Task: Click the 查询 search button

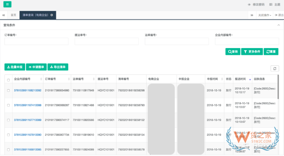Action: click(233, 52)
